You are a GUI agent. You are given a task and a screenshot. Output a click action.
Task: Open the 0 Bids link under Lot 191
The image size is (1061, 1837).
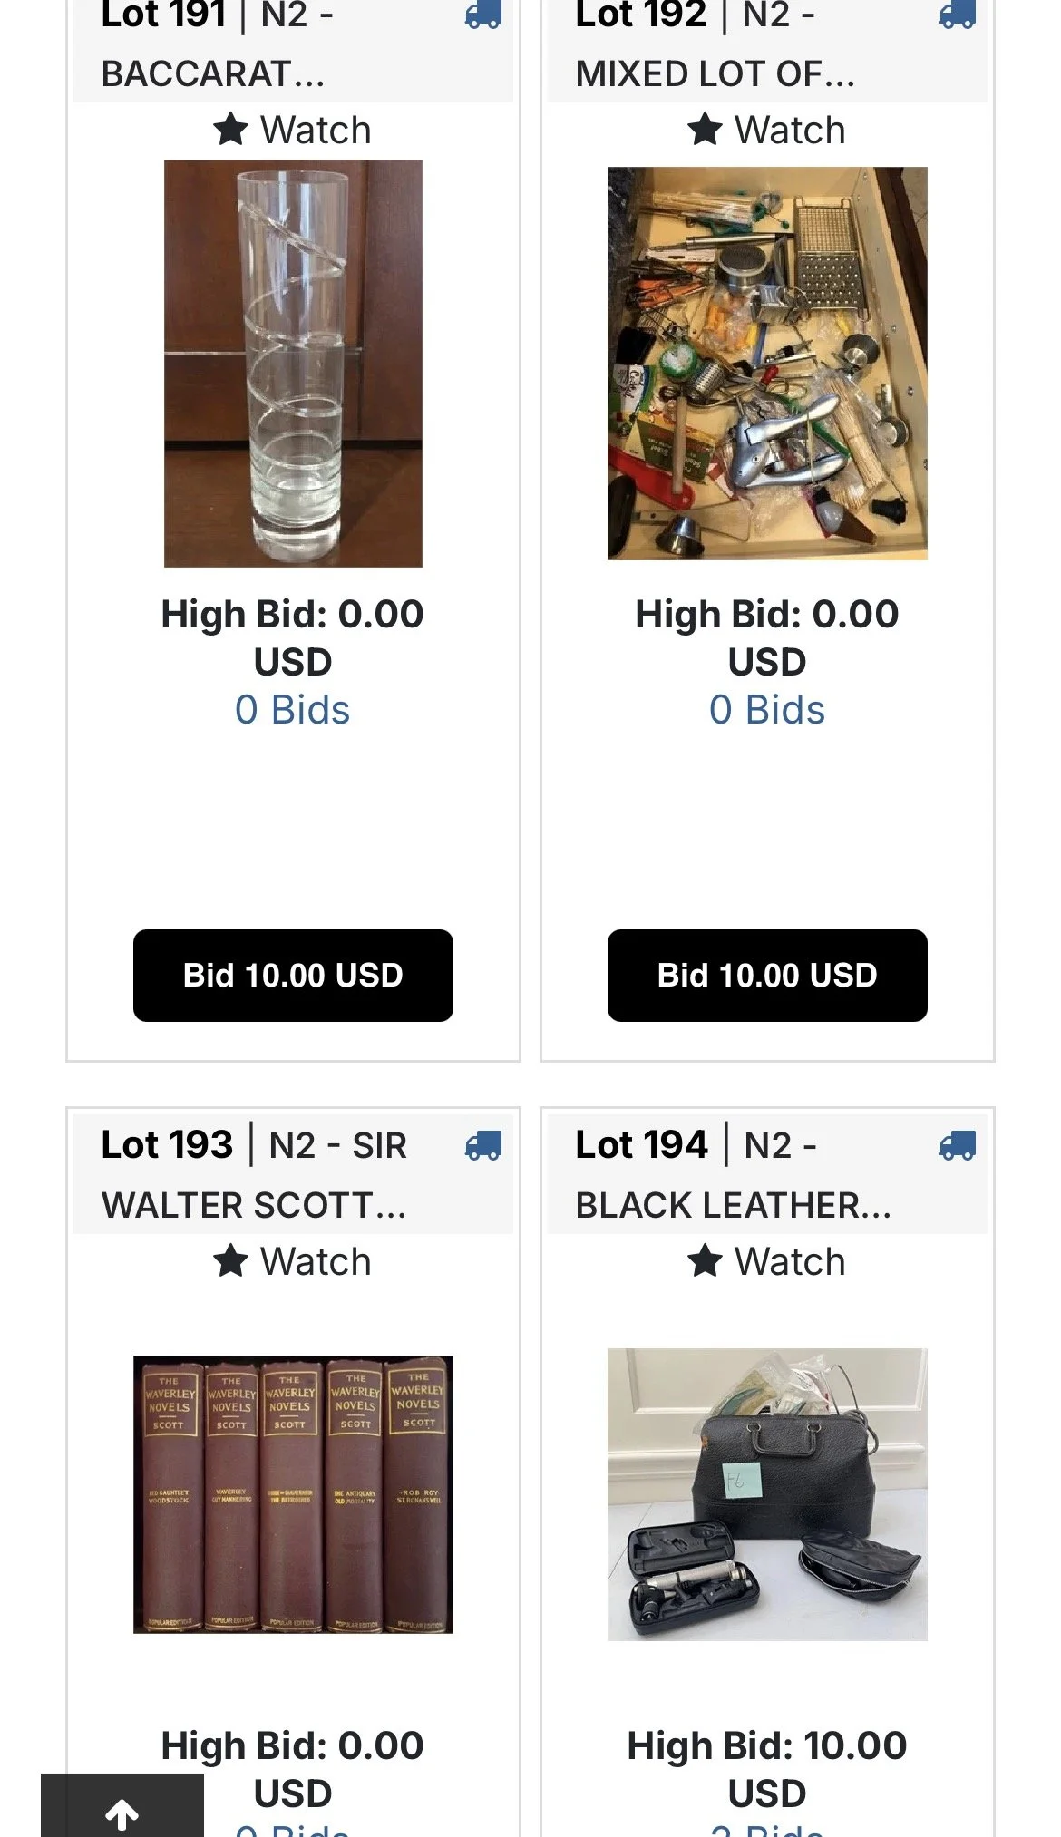click(292, 710)
